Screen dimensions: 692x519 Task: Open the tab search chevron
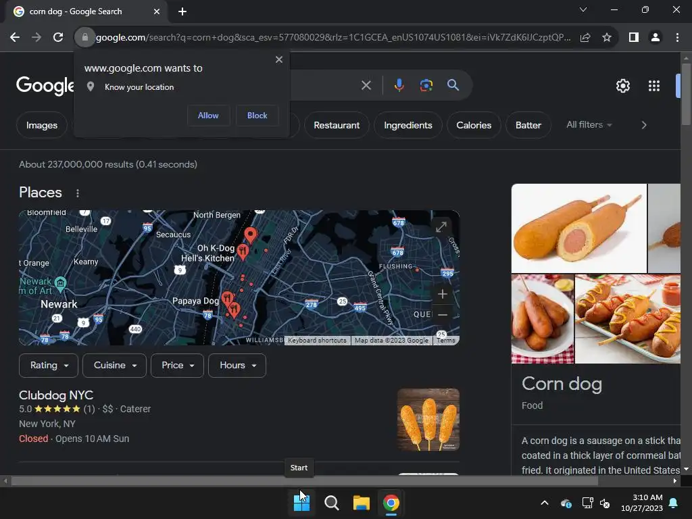(583, 9)
